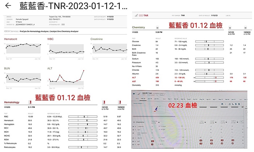Select the Jan 12 date tab
This screenshot has width=254, height=152.
[x=156, y=99]
